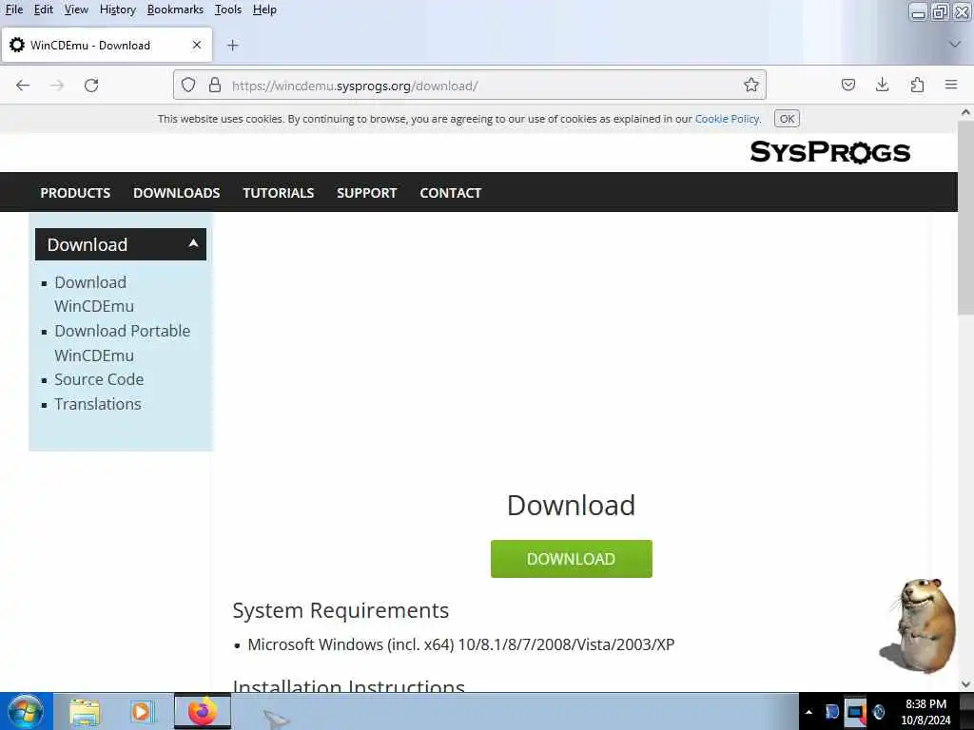Image resolution: width=974 pixels, height=730 pixels.
Task: Click the SysProgs logo
Action: point(829,152)
